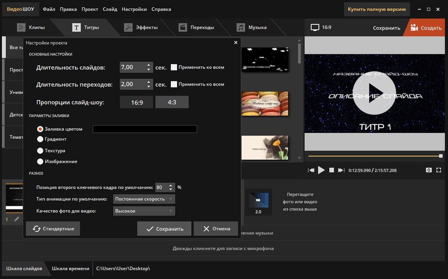Click the pencil edit icon under slide 1
Screen dimensions: 448x279
[x=17, y=219]
